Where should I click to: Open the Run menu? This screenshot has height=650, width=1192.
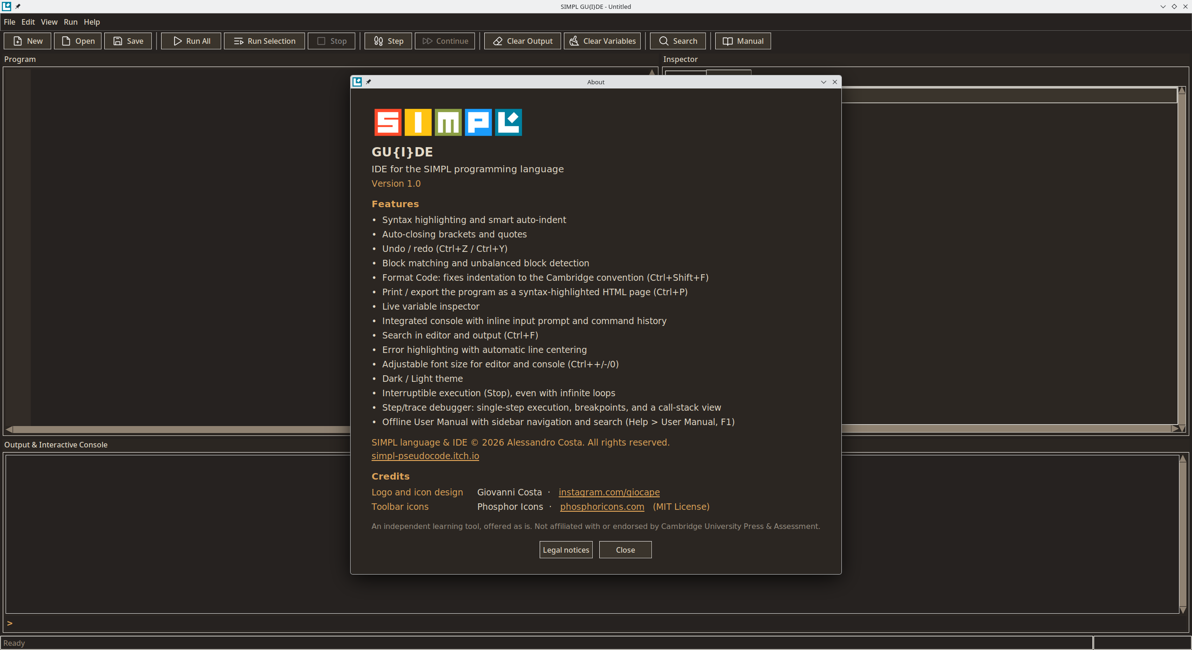71,22
